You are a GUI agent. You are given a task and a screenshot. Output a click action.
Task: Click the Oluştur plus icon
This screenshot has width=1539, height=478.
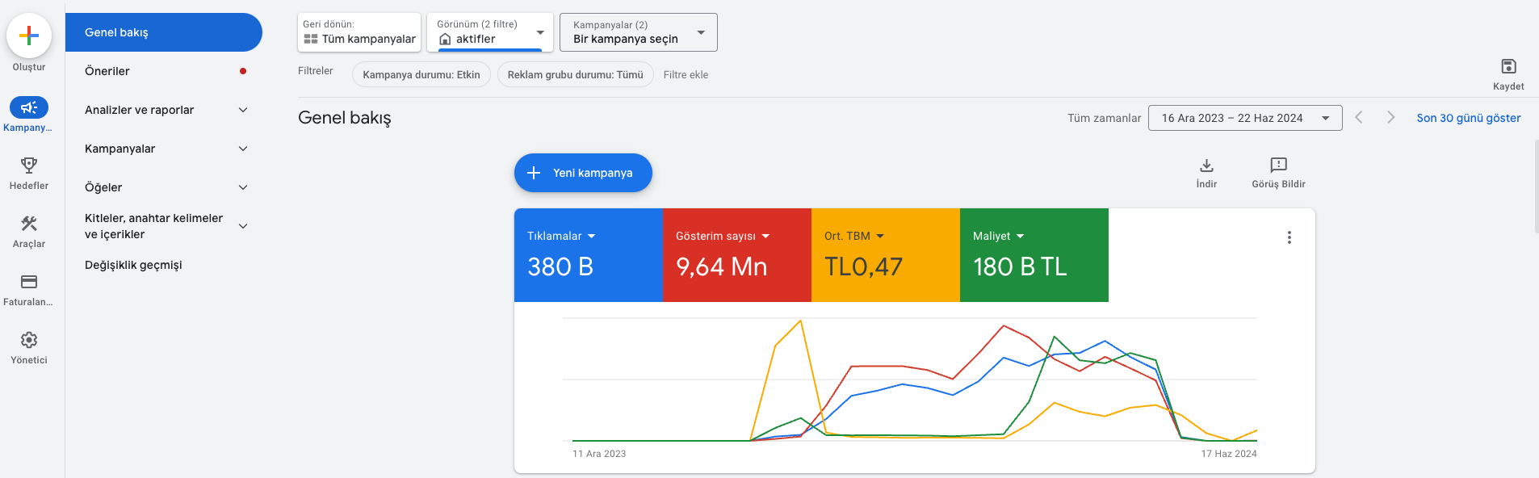tap(29, 36)
